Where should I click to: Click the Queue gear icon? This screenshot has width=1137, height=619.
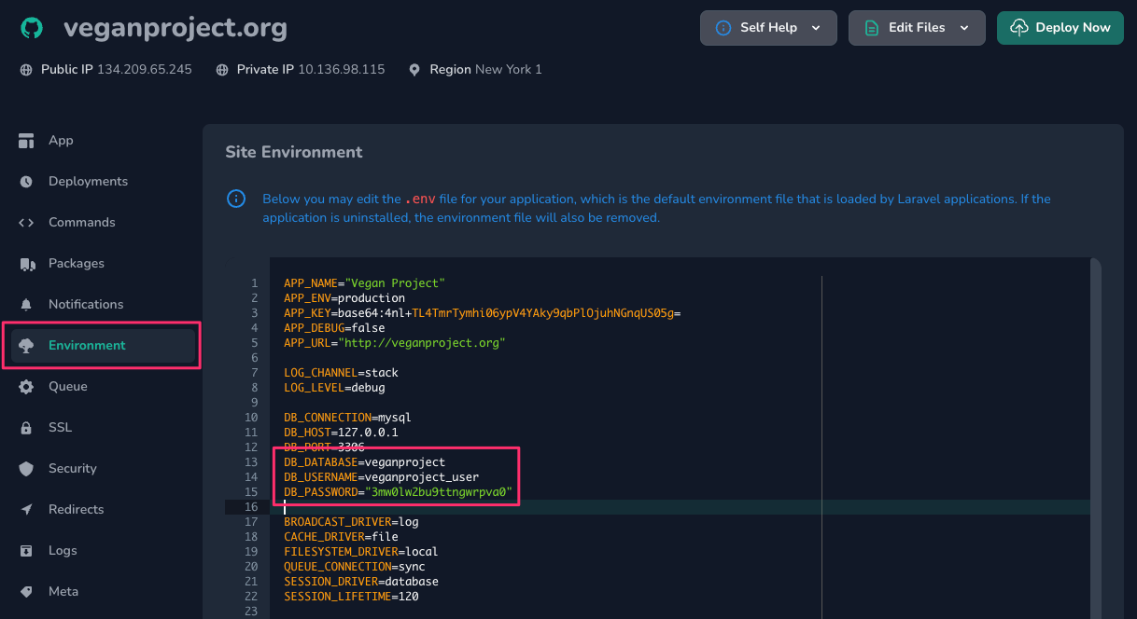(x=27, y=386)
